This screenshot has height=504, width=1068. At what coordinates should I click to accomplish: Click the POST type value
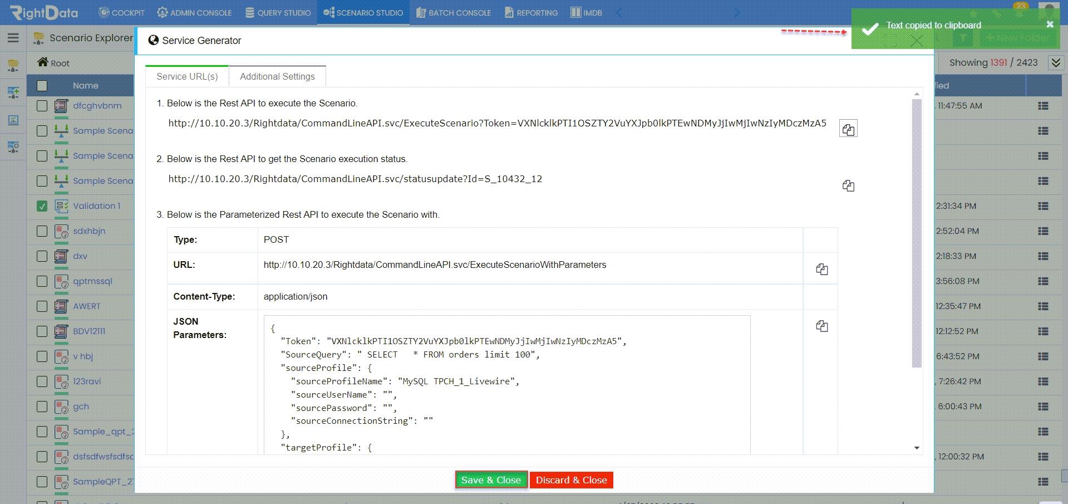click(276, 239)
